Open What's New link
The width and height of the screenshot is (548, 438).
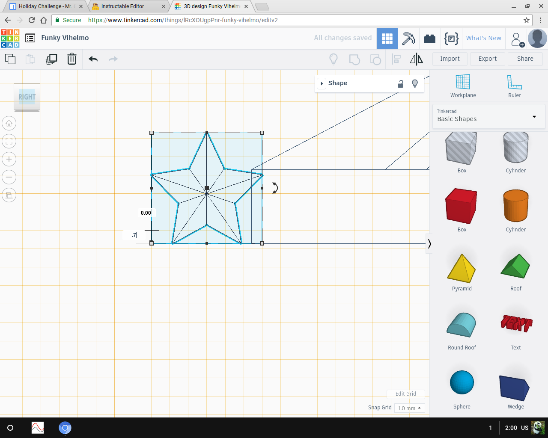(484, 38)
